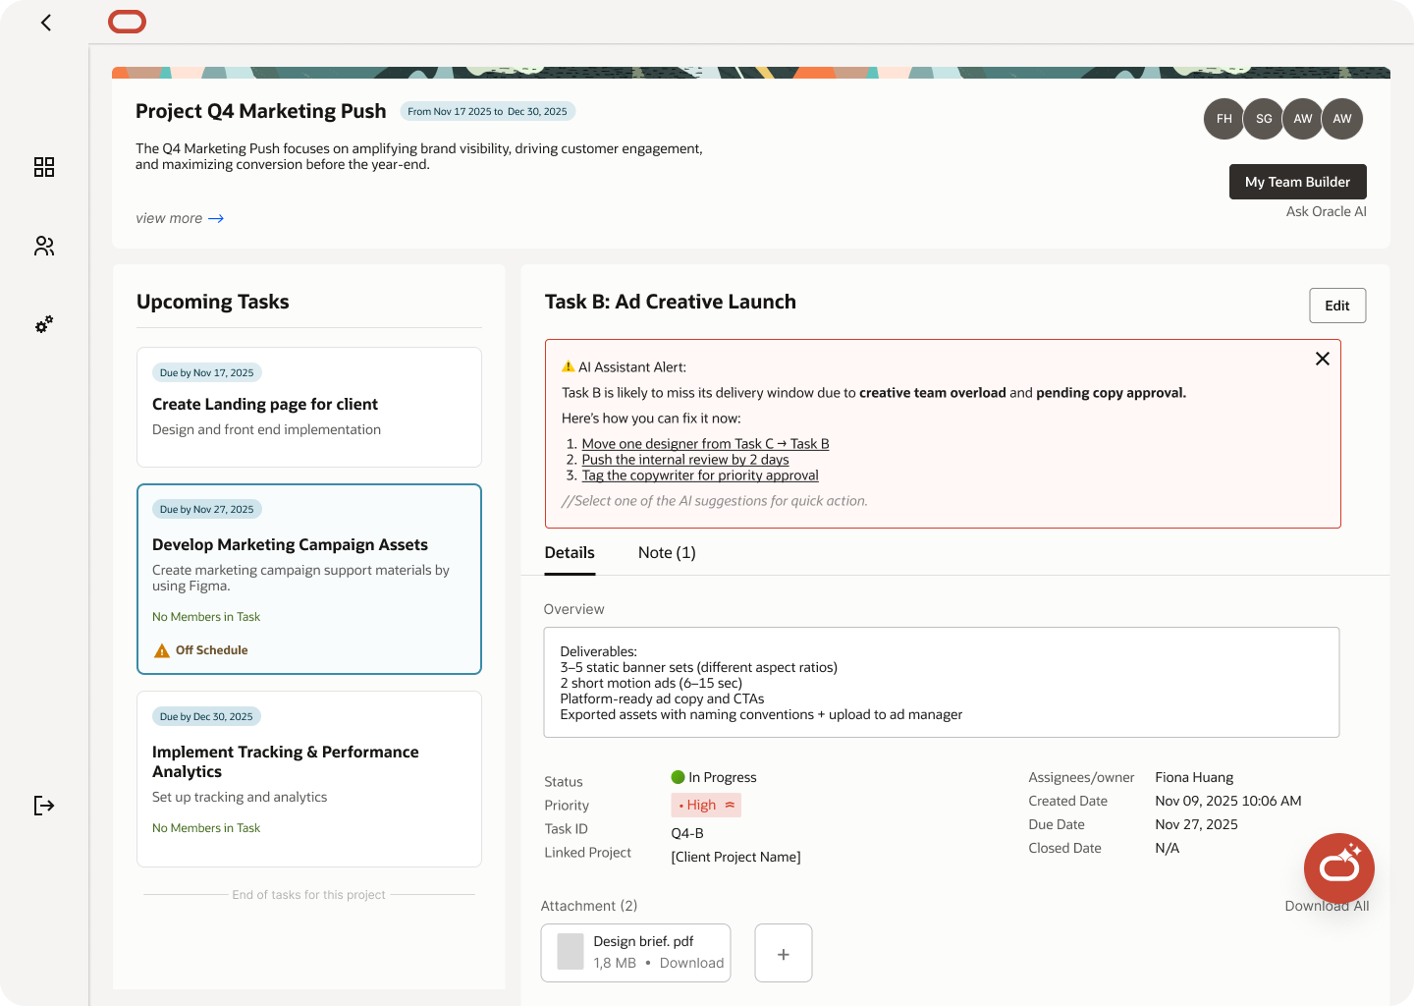
Task: Click the My Team Builder button
Action: point(1297,182)
